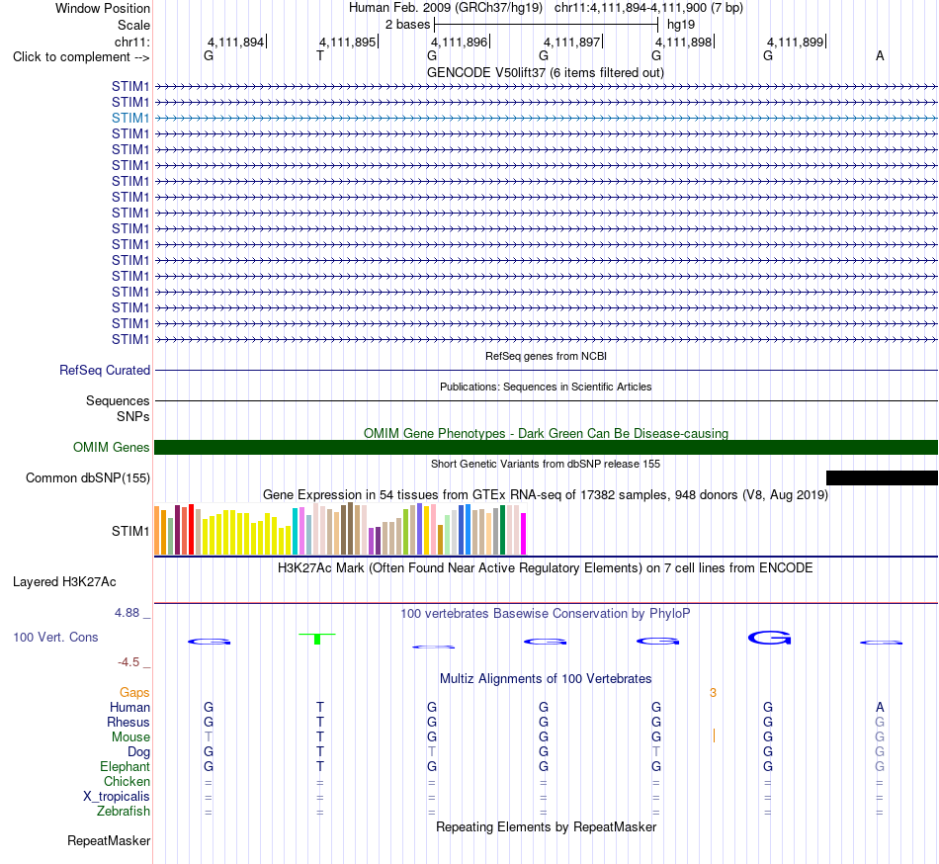This screenshot has width=939, height=864.
Task: Click the dark green bar in GTEx chart
Action: (502, 530)
